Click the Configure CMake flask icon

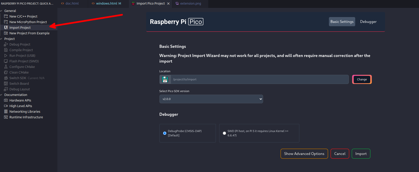6,67
